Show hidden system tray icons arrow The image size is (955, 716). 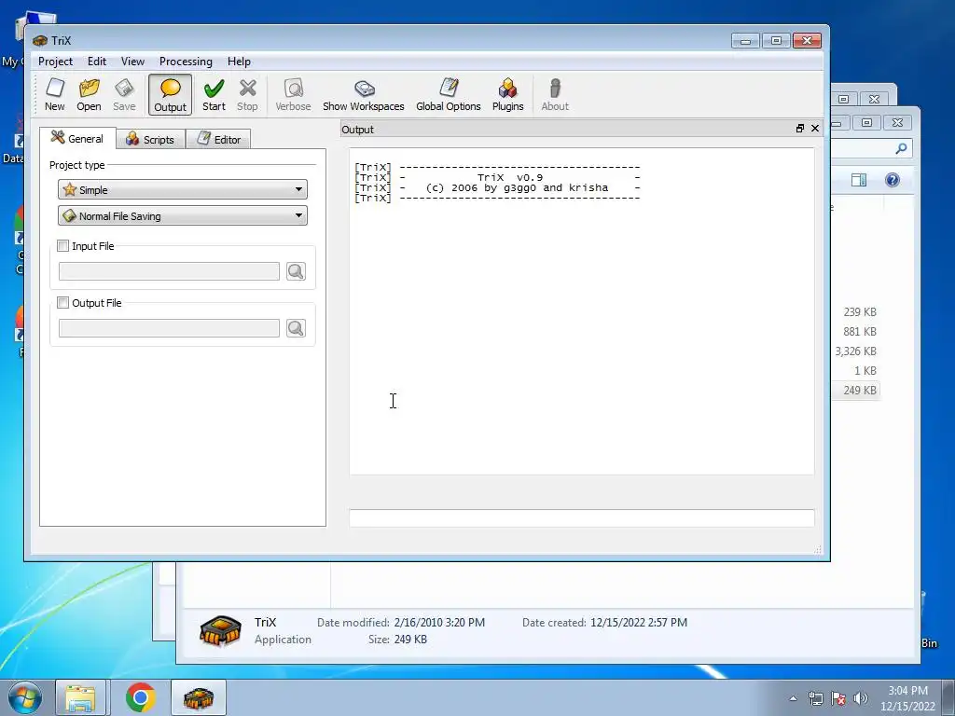pos(793,698)
